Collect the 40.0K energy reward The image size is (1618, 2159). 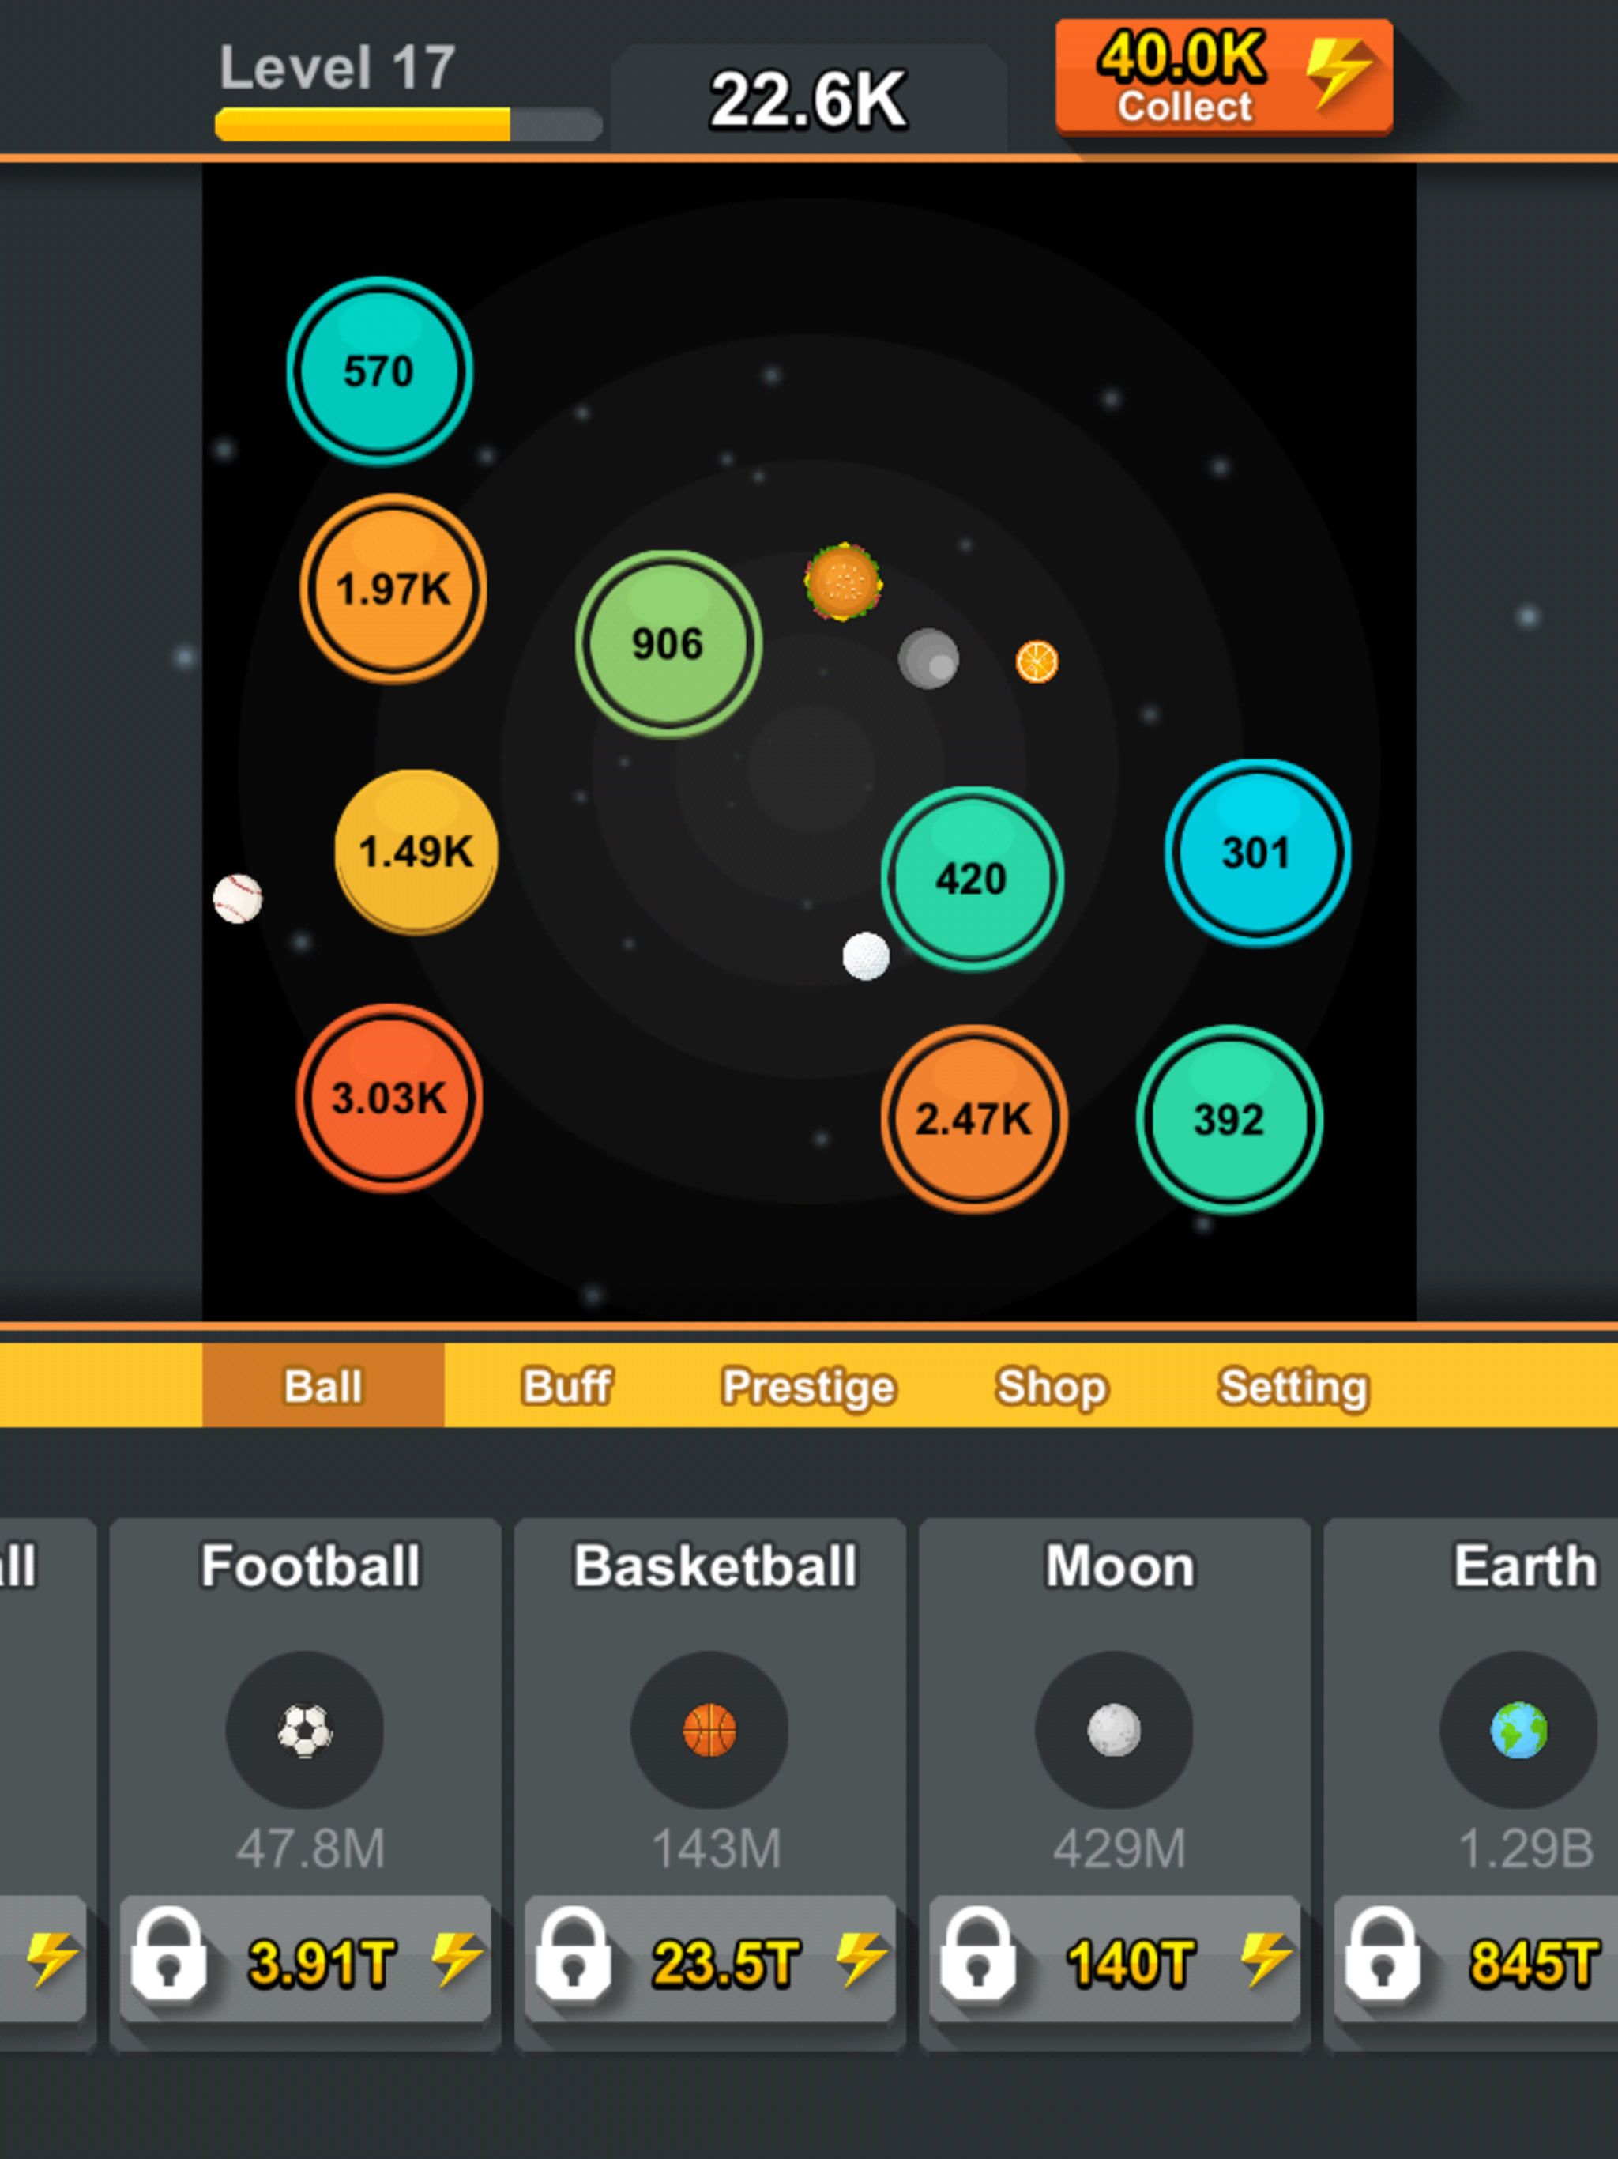(1223, 76)
